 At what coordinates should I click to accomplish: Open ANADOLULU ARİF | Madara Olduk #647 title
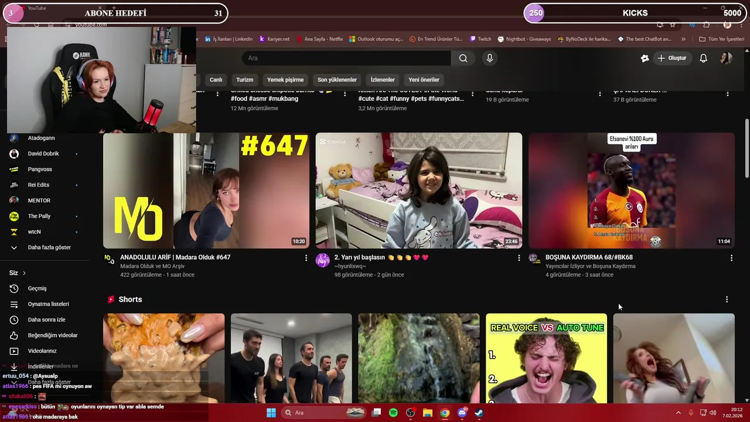click(175, 257)
